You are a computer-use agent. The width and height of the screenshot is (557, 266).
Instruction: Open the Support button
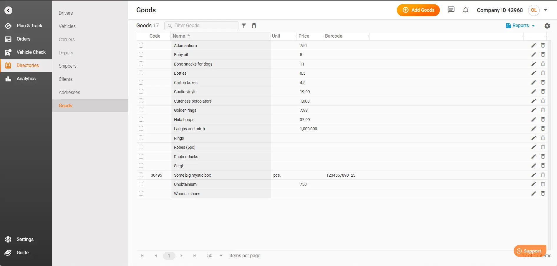pos(530,251)
